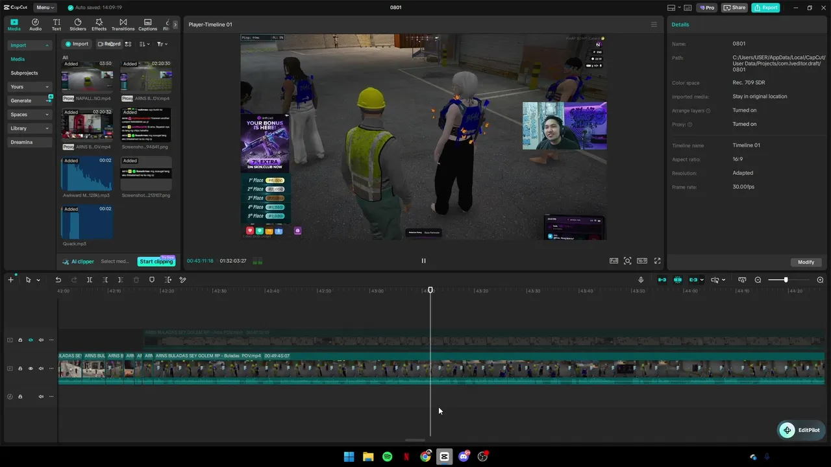This screenshot has width=831, height=467.
Task: Open the CapCut Menu dropdown
Action: [45, 8]
